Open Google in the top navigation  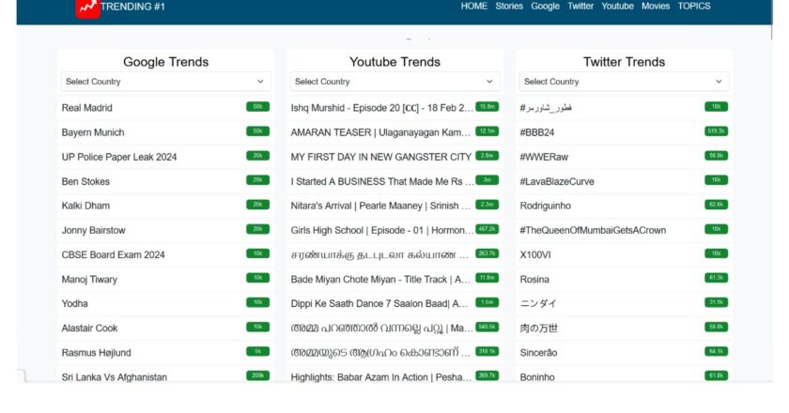(x=545, y=6)
